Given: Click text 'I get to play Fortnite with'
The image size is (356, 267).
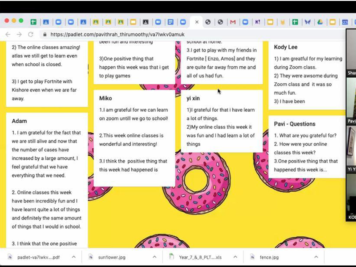Looking at the screenshot, I should tap(45, 81).
